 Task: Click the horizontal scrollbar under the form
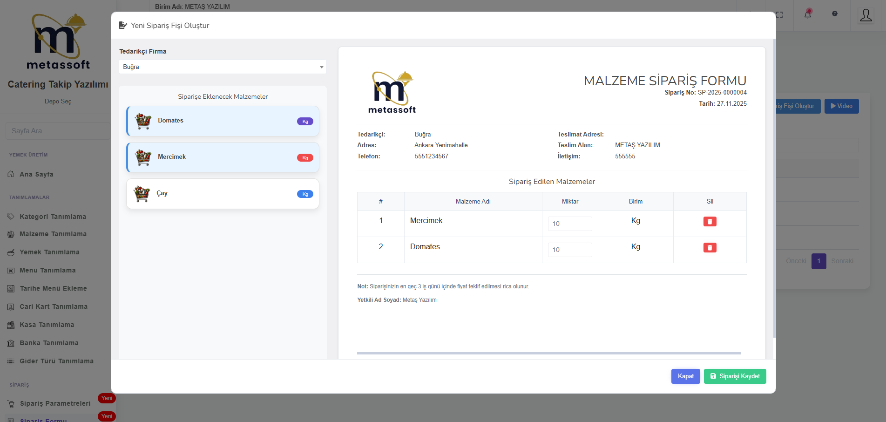548,354
